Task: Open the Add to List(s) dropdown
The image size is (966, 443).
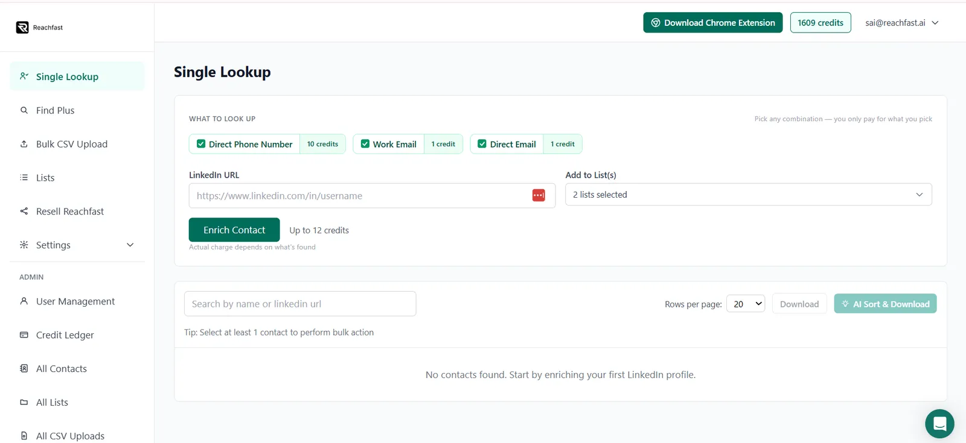Action: [x=749, y=195]
